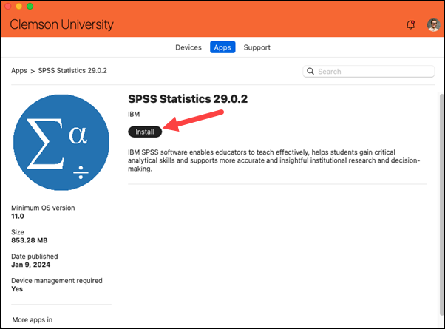Screen dimensions: 445x329
Task: Close the window with red button
Action: tap(7, 6)
